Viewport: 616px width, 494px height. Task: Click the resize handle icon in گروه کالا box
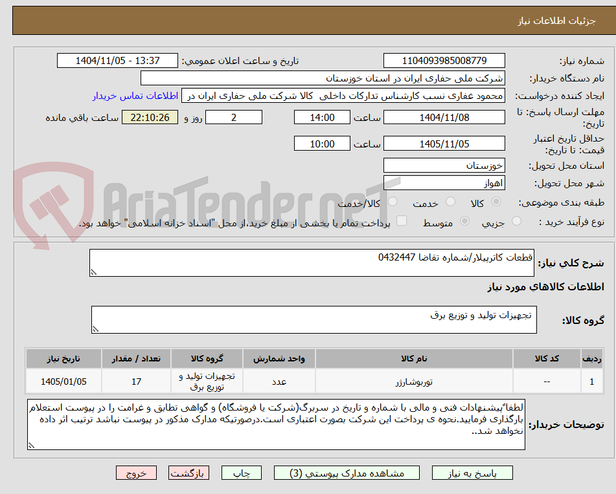pyautogui.click(x=96, y=328)
